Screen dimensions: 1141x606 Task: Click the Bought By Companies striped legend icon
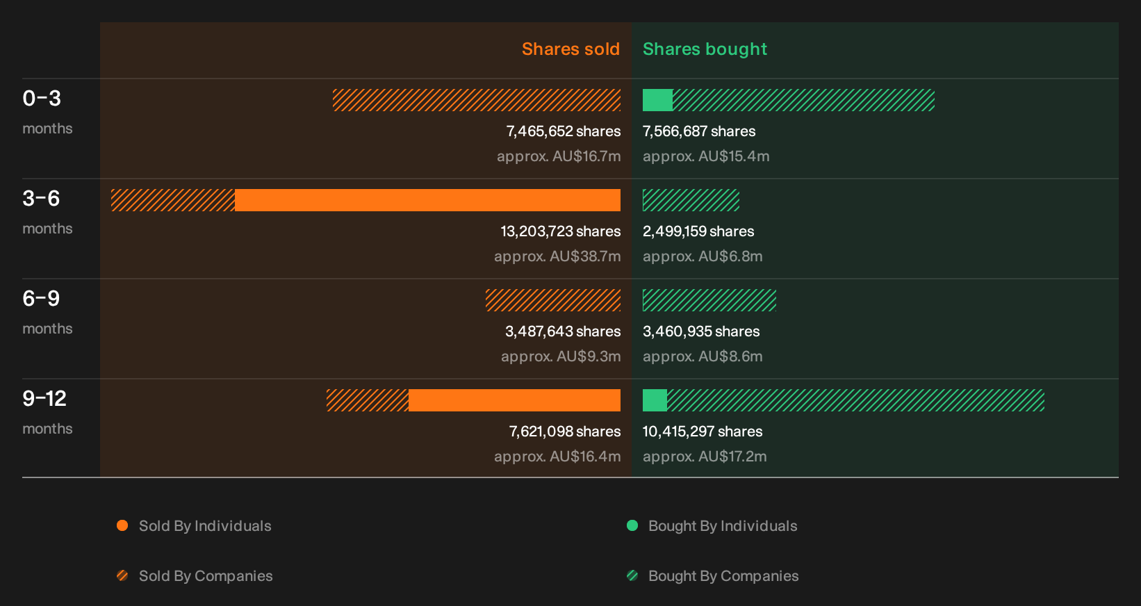[632, 575]
